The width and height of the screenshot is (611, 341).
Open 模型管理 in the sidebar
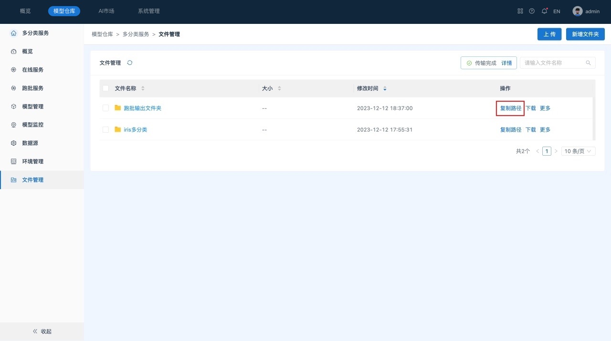click(32, 107)
